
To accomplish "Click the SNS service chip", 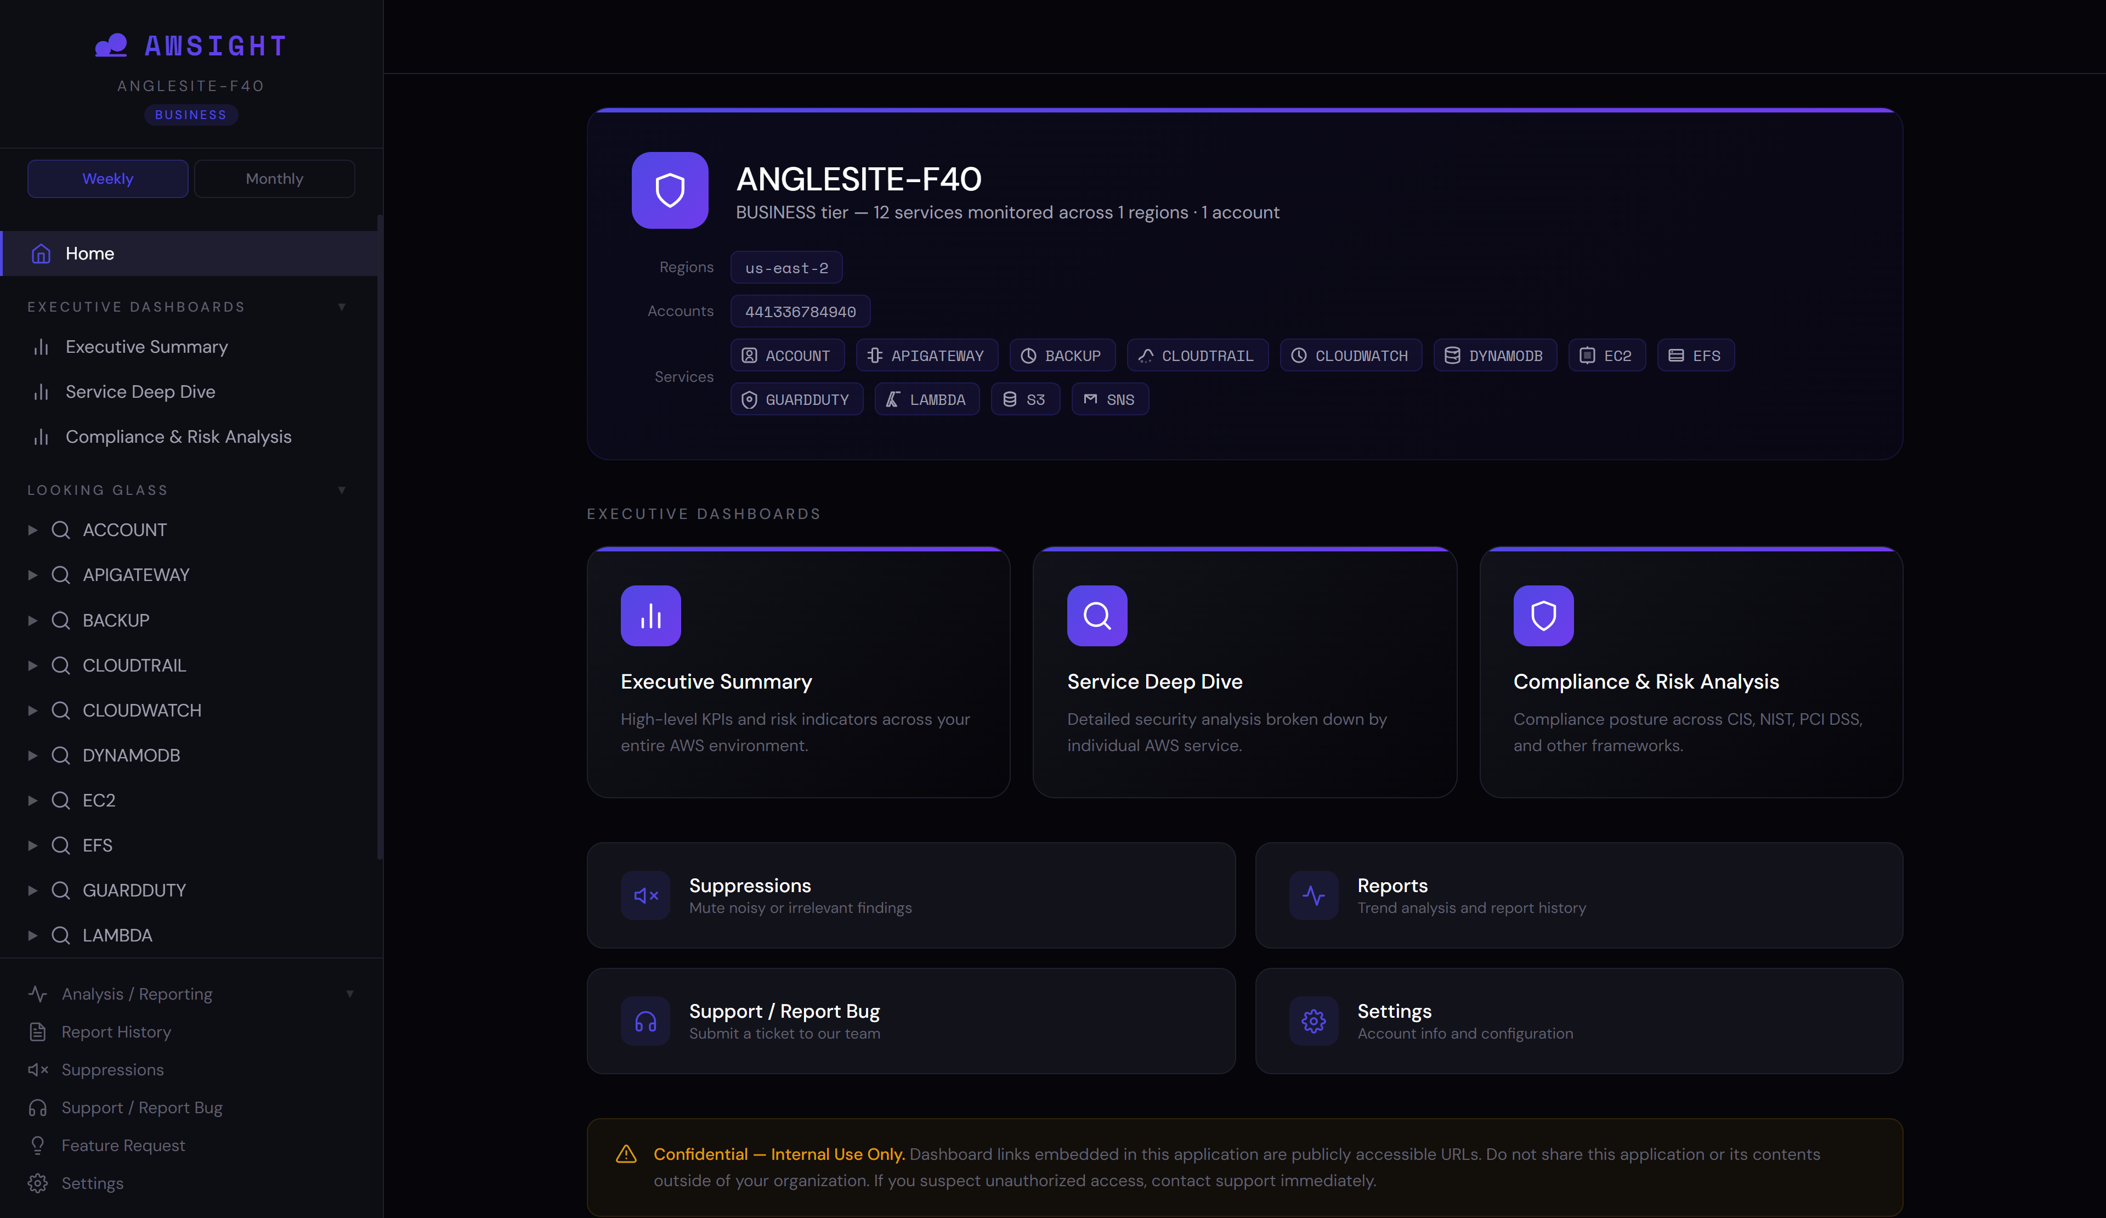I will click(1110, 399).
